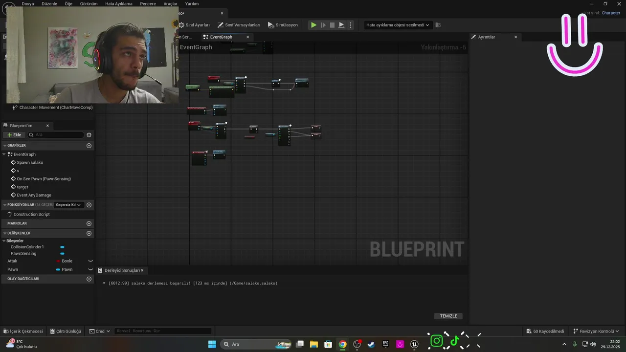Collapse the GRAFİKLER section
The height and width of the screenshot is (352, 626).
point(4,146)
